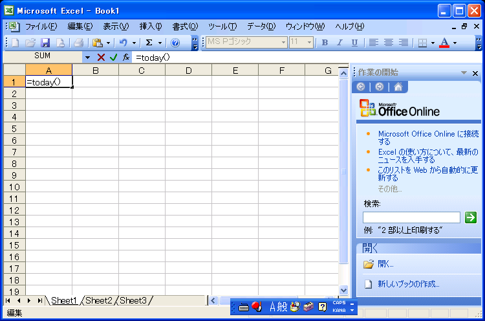Apply the red Font Color A

coord(444,43)
